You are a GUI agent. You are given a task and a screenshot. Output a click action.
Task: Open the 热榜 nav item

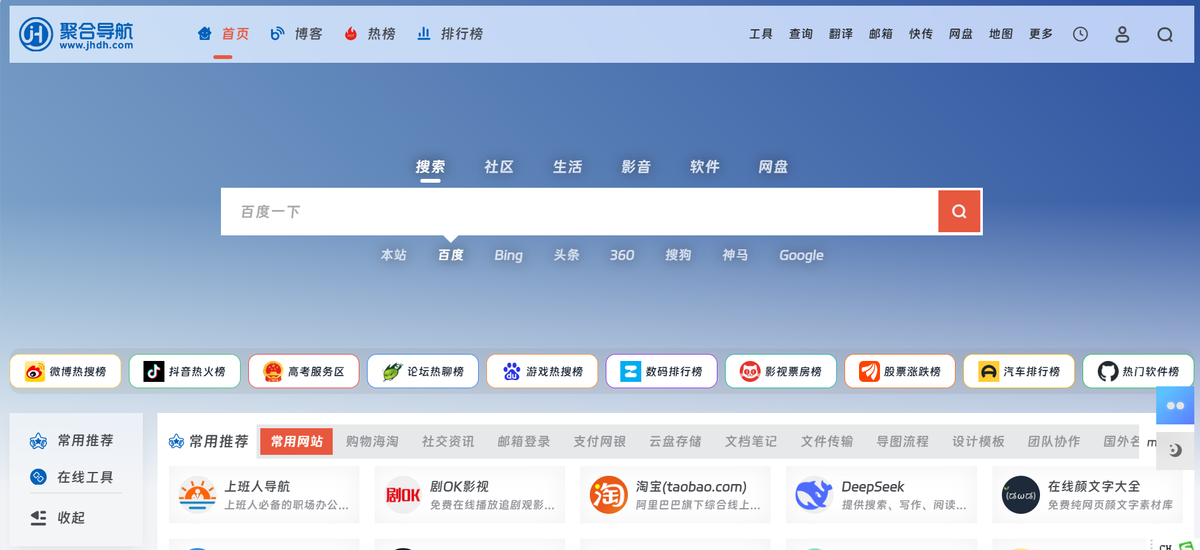tap(370, 34)
